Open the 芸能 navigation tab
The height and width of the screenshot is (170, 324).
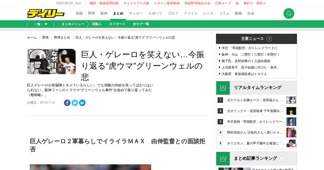79,13
